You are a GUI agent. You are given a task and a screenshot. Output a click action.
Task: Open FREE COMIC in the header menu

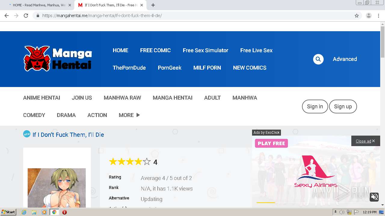(x=156, y=50)
